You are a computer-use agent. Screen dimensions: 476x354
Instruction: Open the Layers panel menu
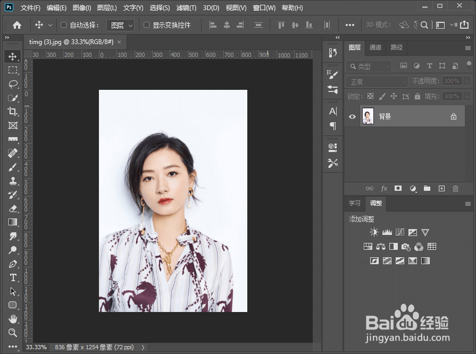coord(468,48)
